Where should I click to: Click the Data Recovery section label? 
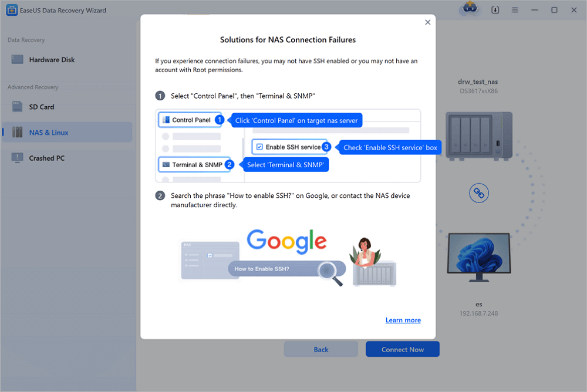coord(26,40)
